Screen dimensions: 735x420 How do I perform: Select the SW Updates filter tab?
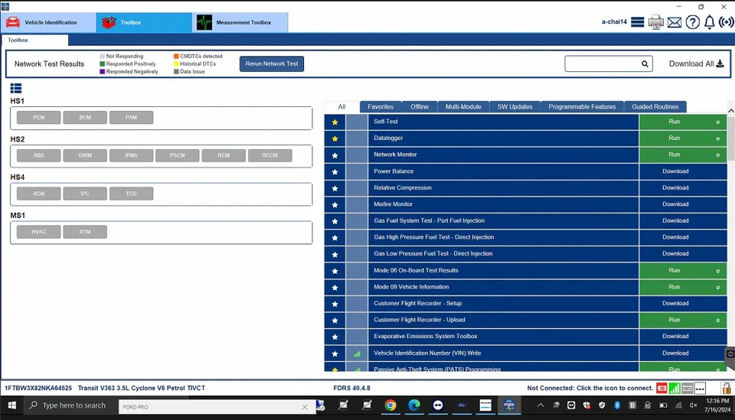[514, 107]
